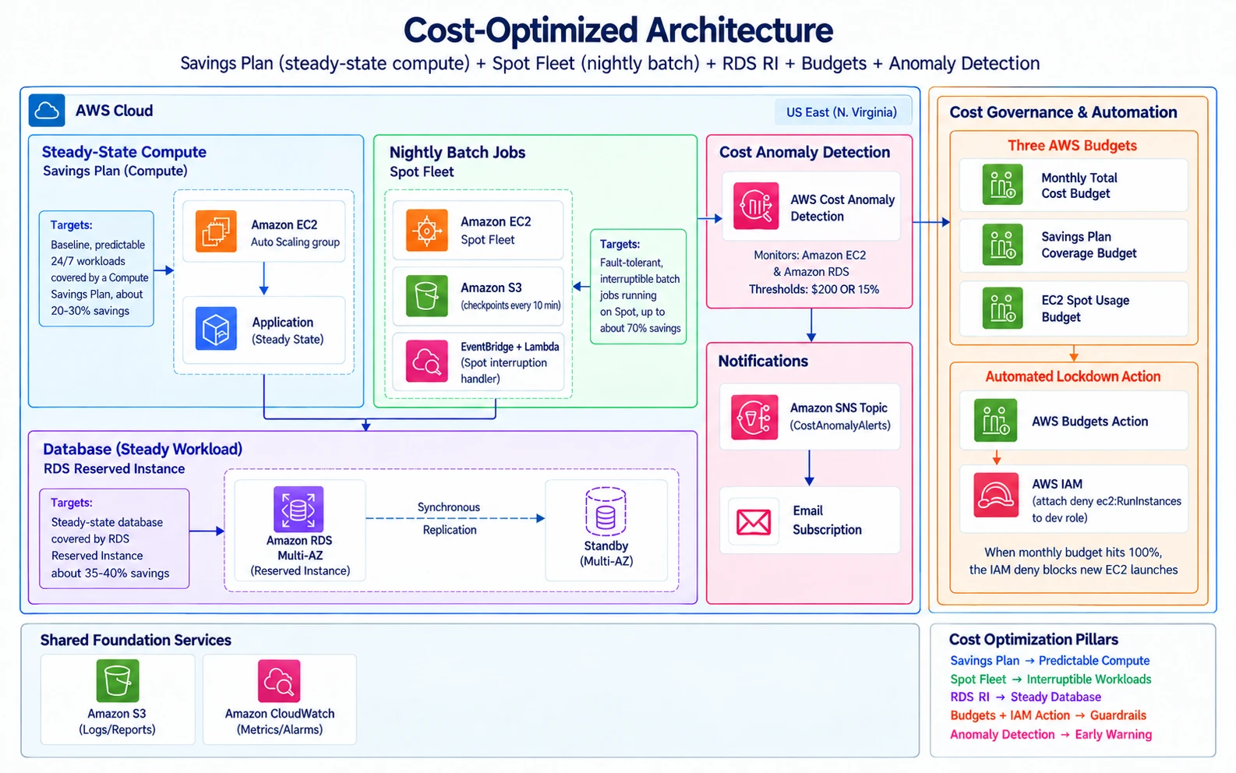This screenshot has width=1236, height=773.
Task: Click the "Cost Optimization Pillars" heading
Action: [1033, 639]
